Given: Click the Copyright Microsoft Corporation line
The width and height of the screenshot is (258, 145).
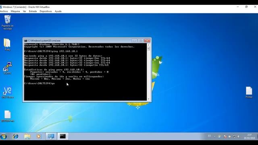Looking at the screenshot, I should (x=79, y=47).
